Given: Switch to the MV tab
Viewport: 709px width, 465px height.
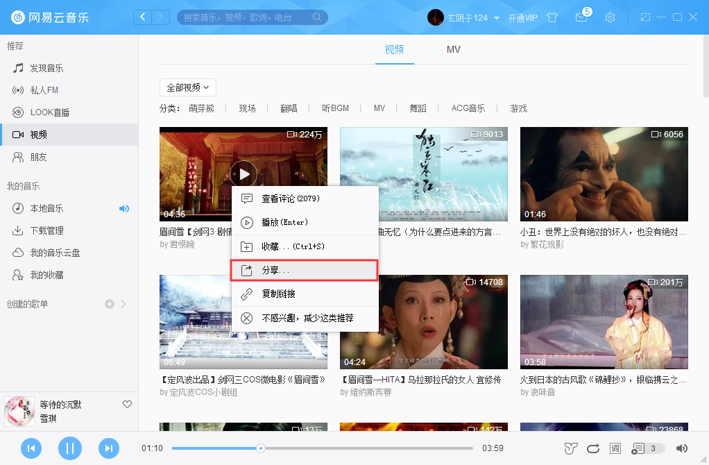Looking at the screenshot, I should click(x=453, y=49).
